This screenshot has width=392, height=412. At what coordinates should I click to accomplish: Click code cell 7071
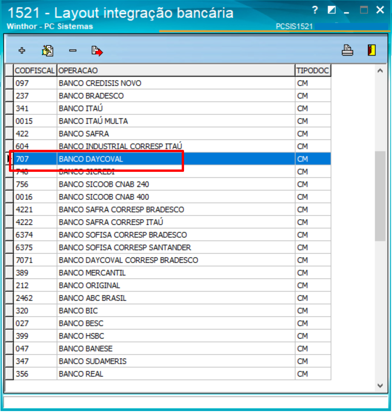tap(35, 260)
